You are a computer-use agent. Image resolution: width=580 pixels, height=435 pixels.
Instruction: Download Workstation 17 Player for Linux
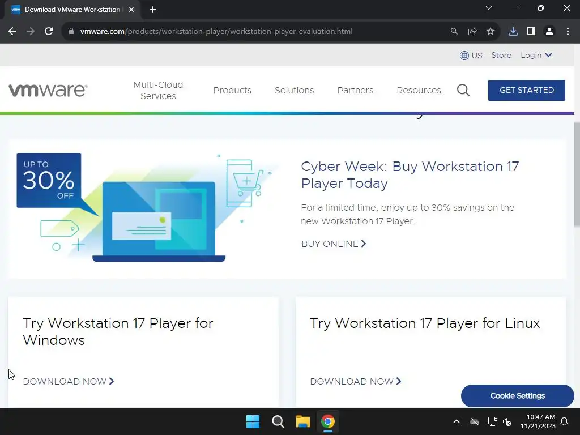tap(356, 381)
